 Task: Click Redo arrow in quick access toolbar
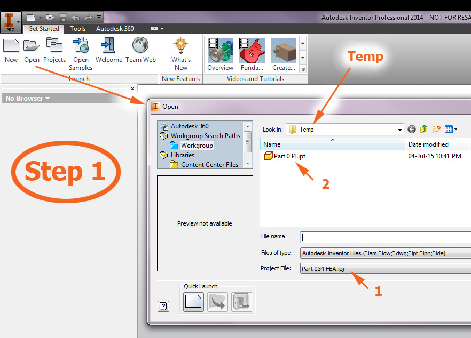point(88,18)
